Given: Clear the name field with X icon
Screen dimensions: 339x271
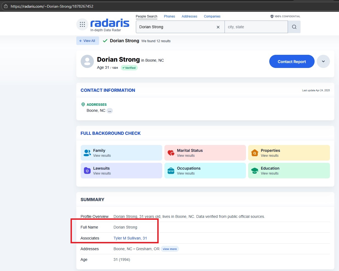Looking at the screenshot, I should click(x=218, y=27).
